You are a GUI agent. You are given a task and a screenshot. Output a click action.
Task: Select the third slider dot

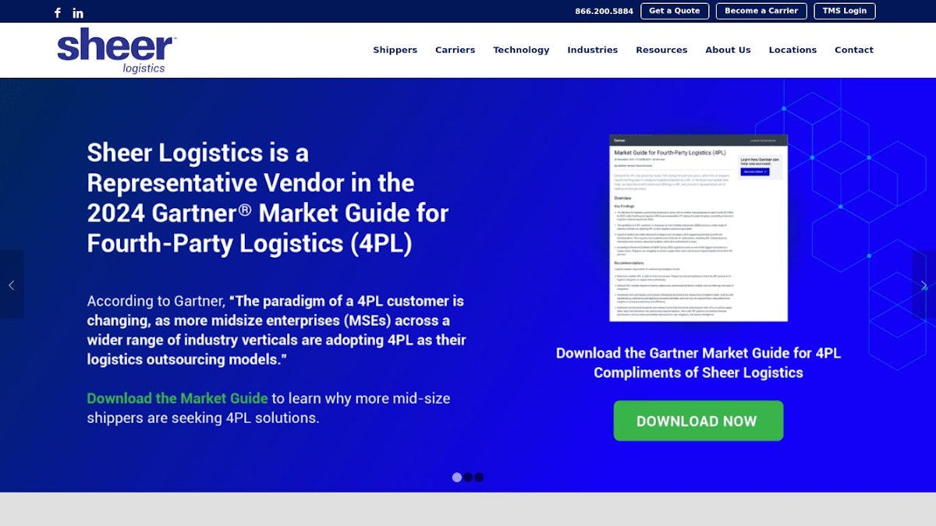(479, 477)
